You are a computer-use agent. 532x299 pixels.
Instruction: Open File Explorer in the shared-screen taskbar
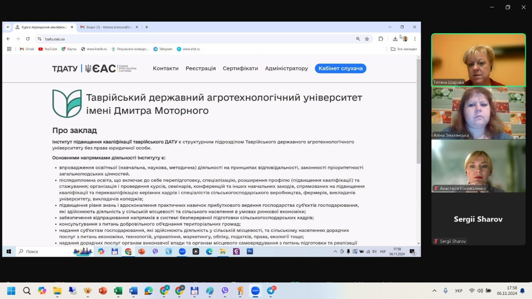pyautogui.click(x=223, y=251)
